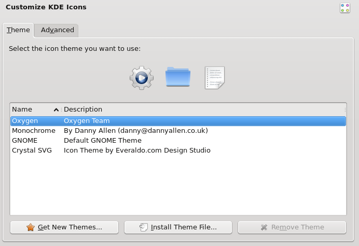
Task: Click the gear media player preview icon
Action: click(x=141, y=78)
